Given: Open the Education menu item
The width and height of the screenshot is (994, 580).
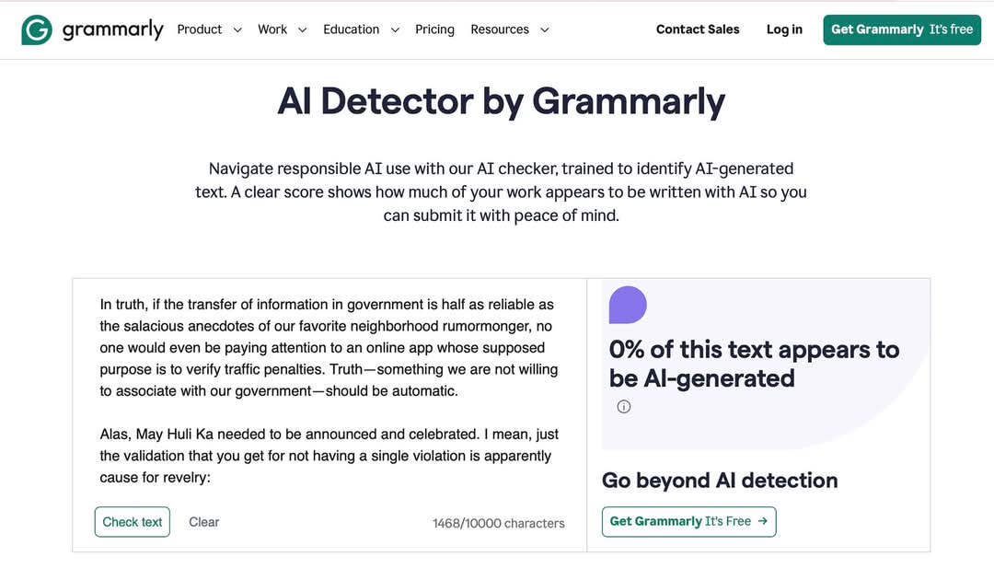Looking at the screenshot, I should coord(351,29).
